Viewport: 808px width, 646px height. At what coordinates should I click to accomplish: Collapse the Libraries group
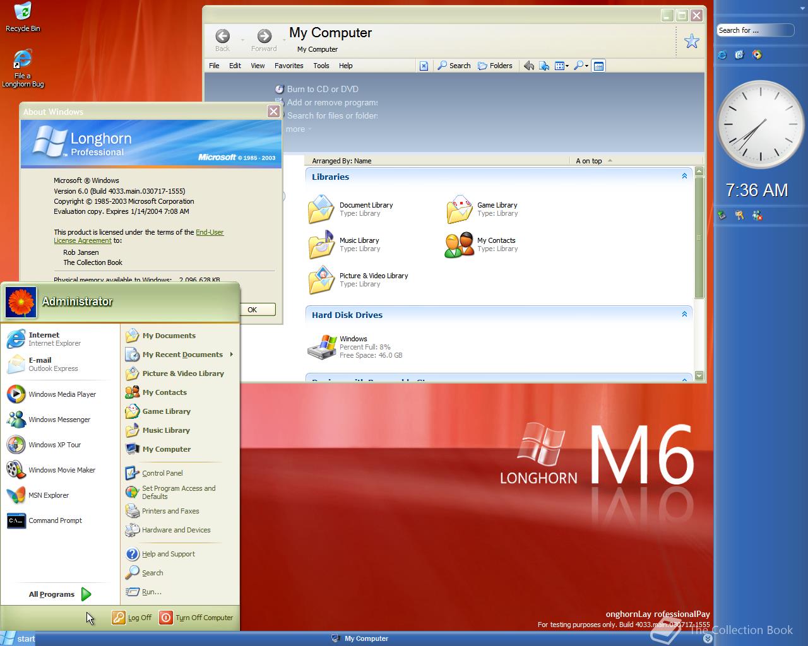(684, 176)
